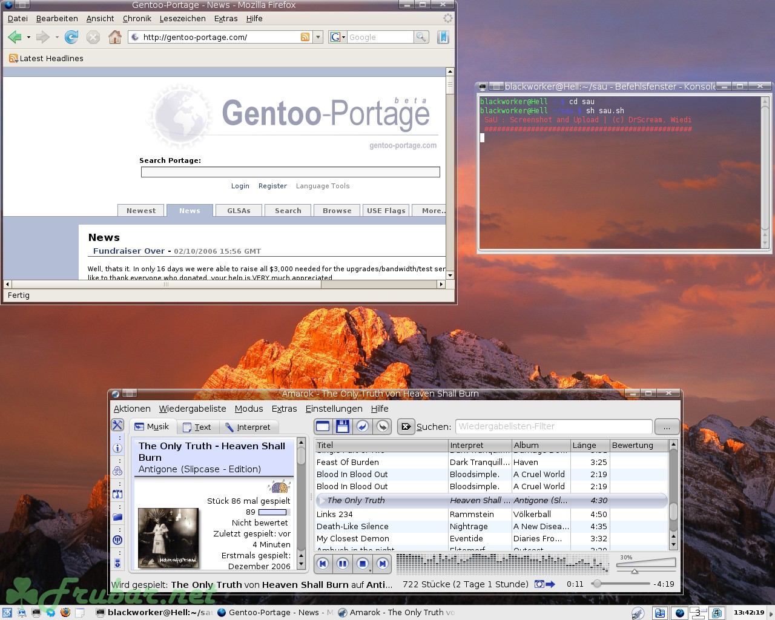The image size is (775, 620).
Task: Open the Text lyrics tab in Amarok
Action: [x=197, y=427]
